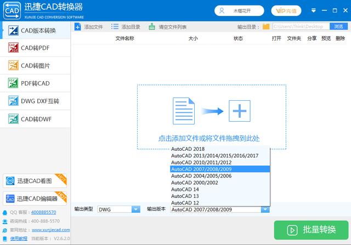351x245 pixels.
Task: Click the QQ bell icon
Action: click(x=5, y=213)
